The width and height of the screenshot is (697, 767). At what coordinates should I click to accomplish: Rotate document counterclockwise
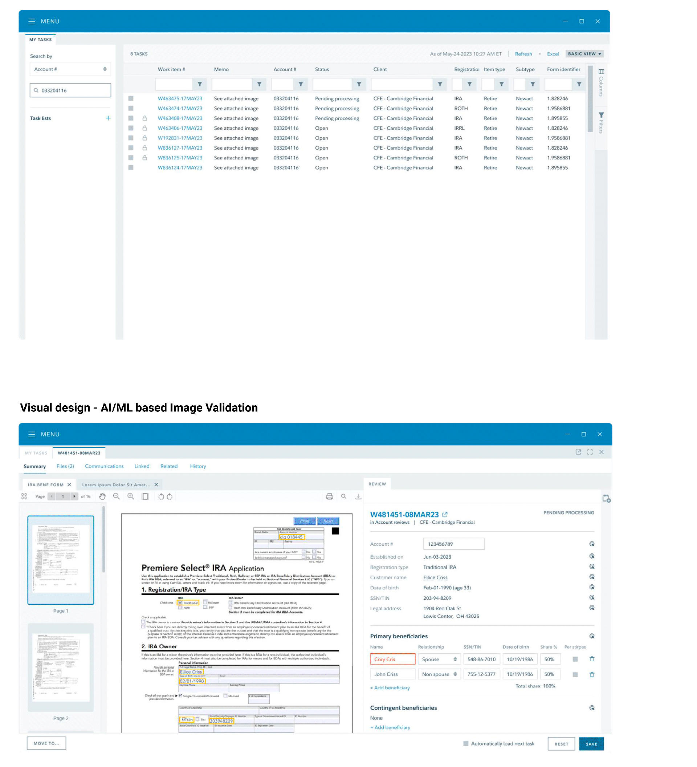(161, 496)
